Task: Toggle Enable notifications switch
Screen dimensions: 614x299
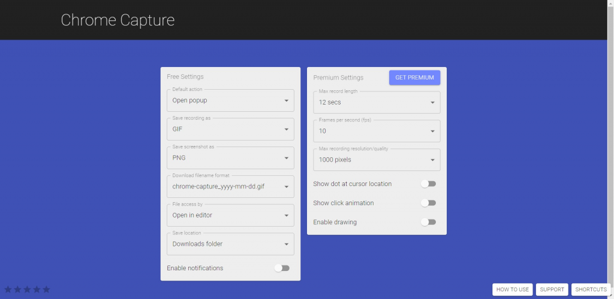Action: click(x=282, y=268)
